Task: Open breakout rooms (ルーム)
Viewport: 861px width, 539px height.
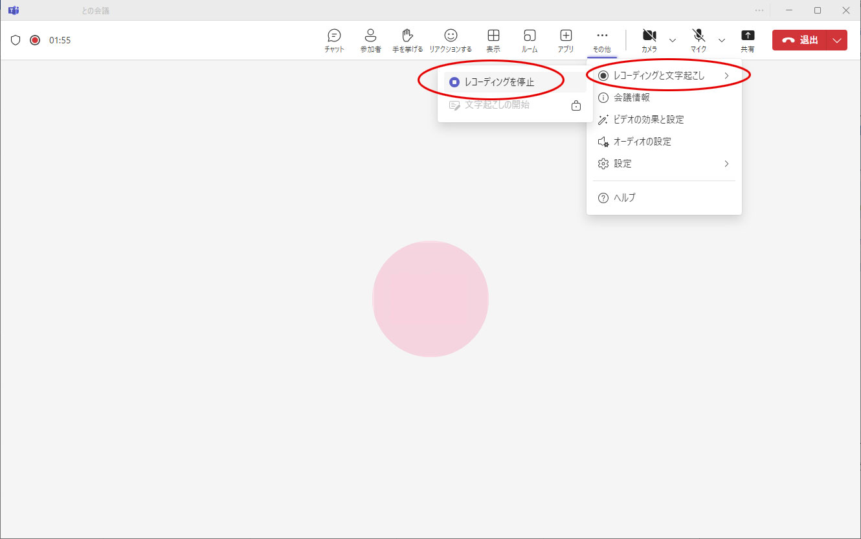Action: (x=530, y=40)
